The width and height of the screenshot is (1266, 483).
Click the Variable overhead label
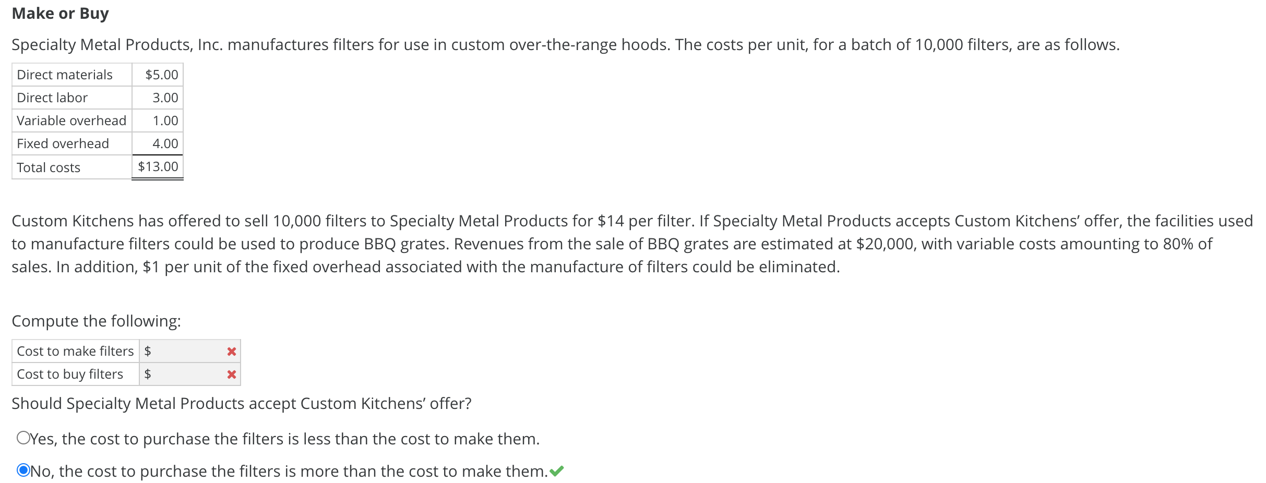(x=71, y=120)
